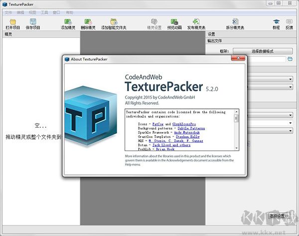The height and width of the screenshot is (236, 299).
Task: Click the 预览动画 preview animation icon
Action: [174, 21]
